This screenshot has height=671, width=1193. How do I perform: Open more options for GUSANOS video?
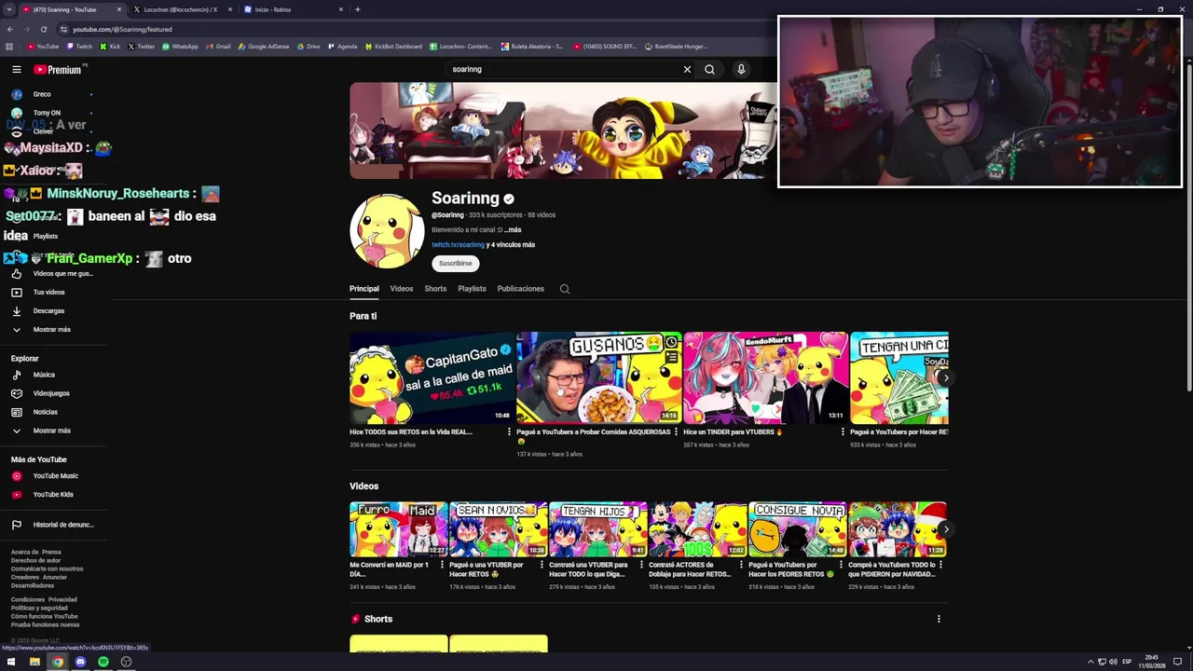[676, 432]
